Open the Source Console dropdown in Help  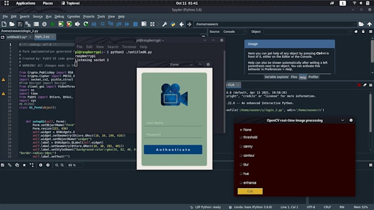click(x=234, y=31)
